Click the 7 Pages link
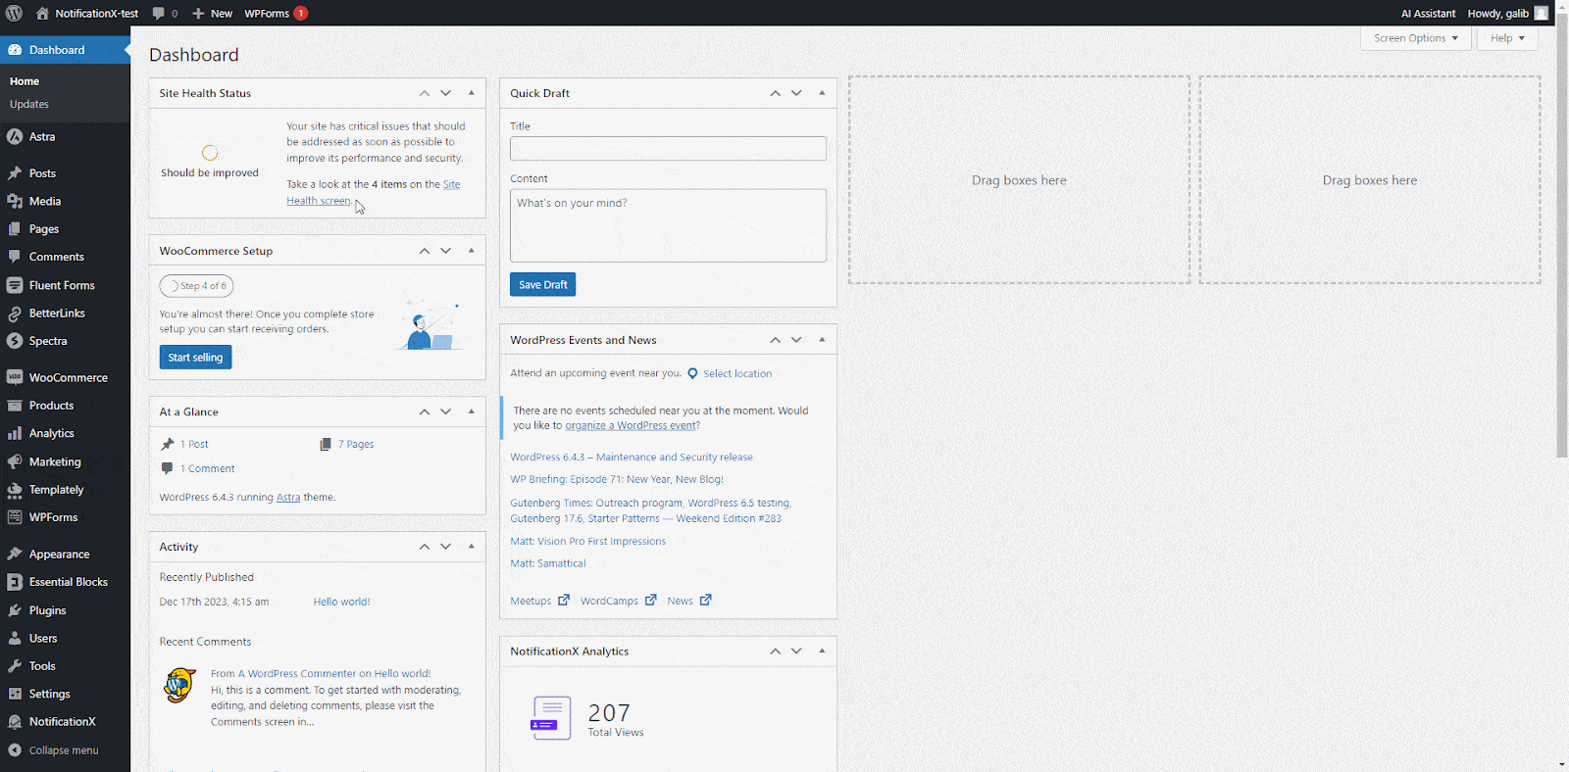 tap(356, 445)
